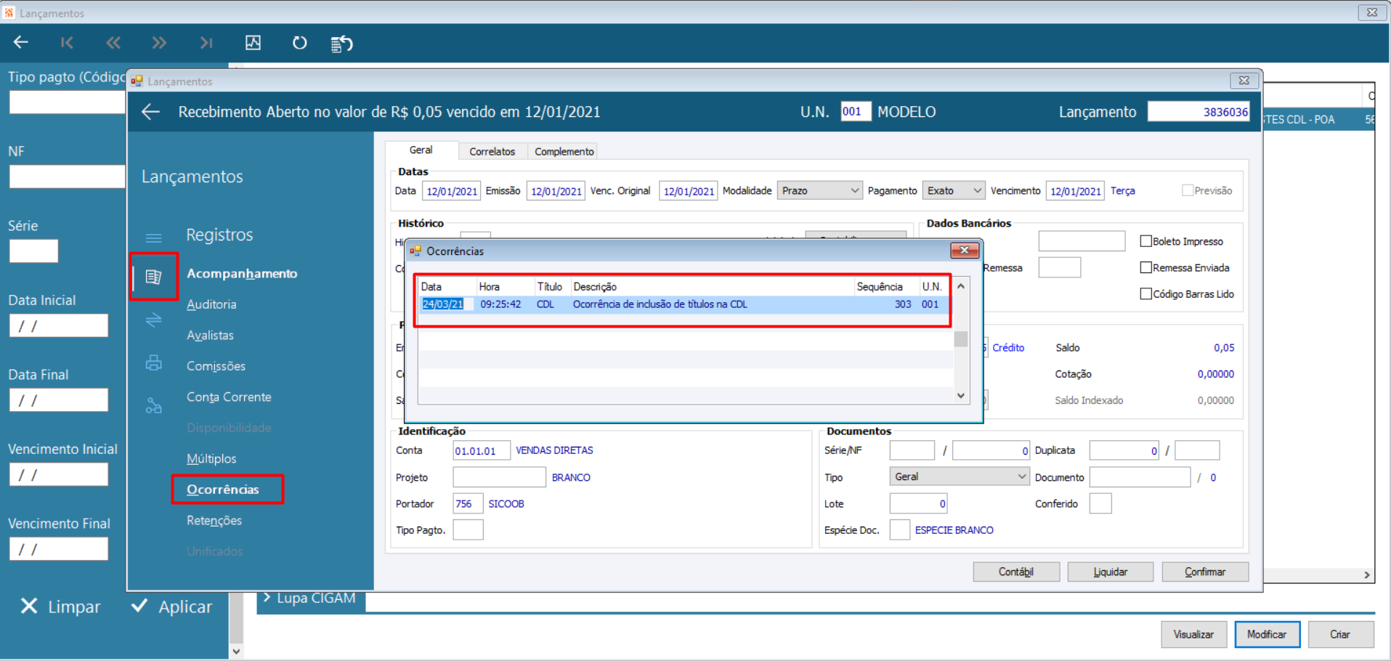1391x661 pixels.
Task: Click the Conta field 01.01.01
Action: pos(482,451)
